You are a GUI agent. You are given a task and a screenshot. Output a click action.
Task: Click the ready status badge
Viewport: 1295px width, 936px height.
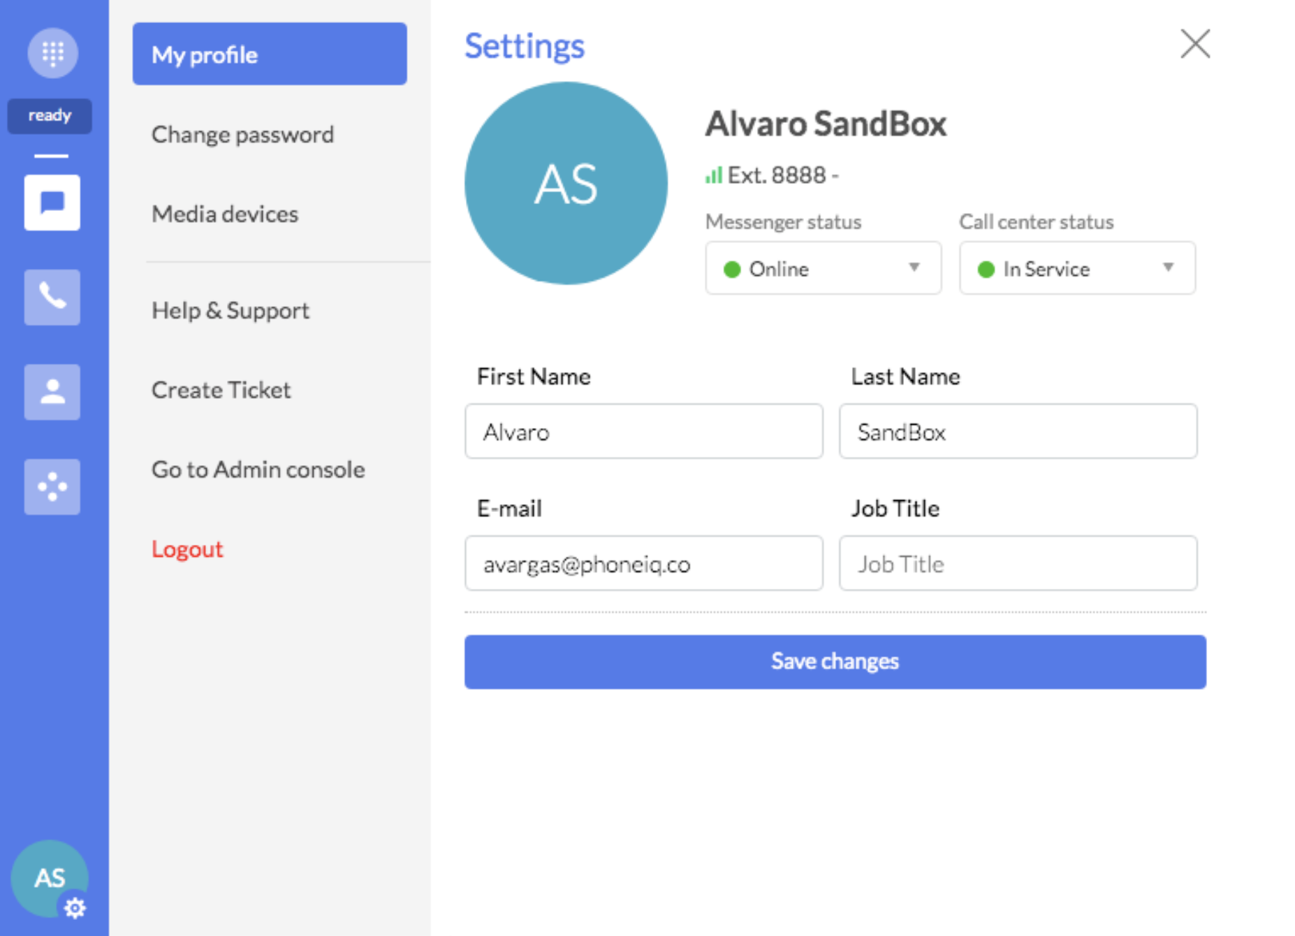pos(50,115)
